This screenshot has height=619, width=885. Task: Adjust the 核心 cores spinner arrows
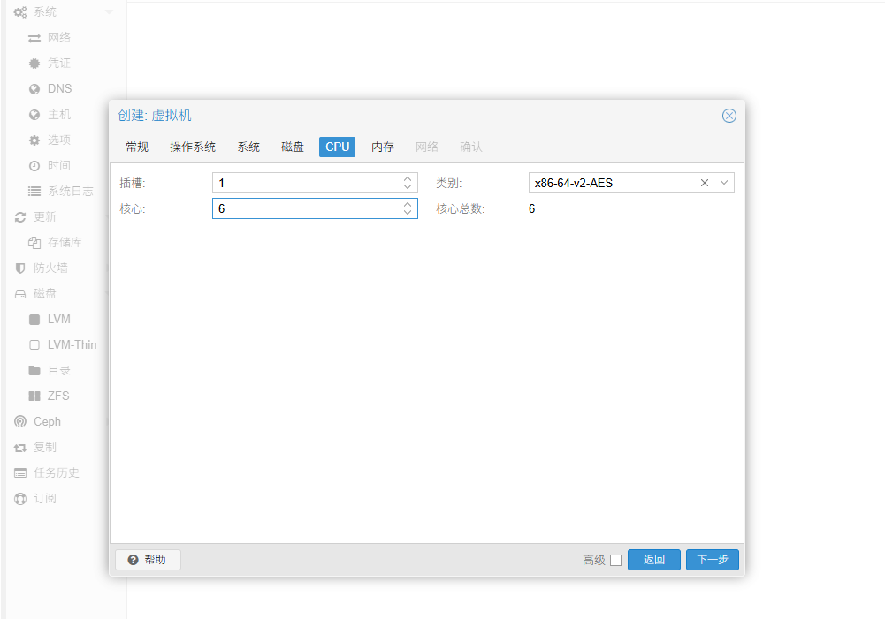(408, 208)
